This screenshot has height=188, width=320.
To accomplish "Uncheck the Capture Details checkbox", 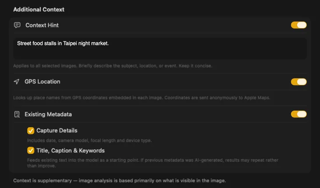I will [x=31, y=131].
